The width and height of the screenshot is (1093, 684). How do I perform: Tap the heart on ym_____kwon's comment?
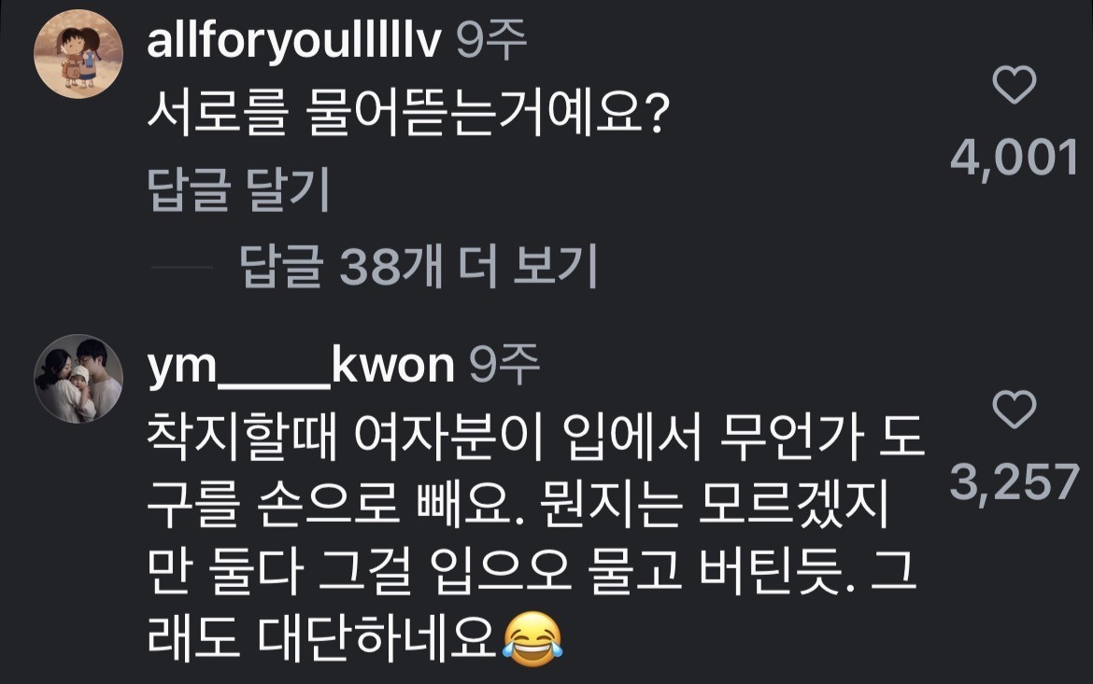[x=1014, y=410]
